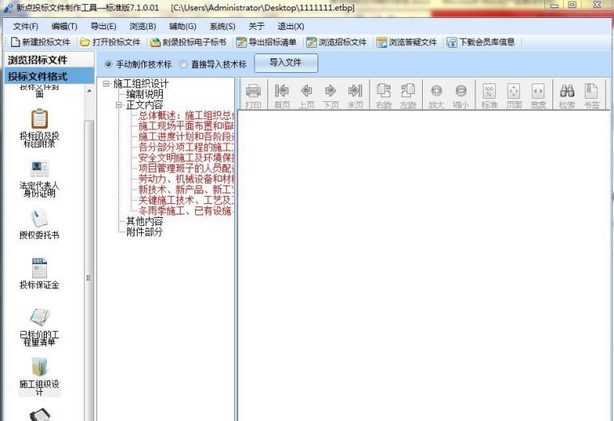Screen dimensions: 614x421
Task: Select the 手动制作技术标 radio option
Action: [x=109, y=64]
